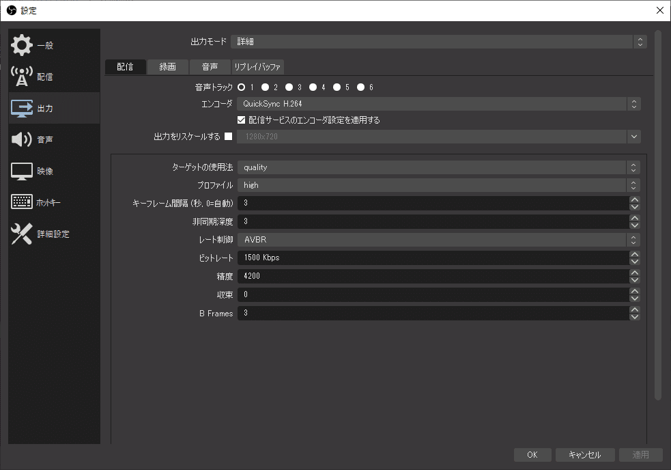Decrease キーフレーム間隔 with down arrow
Viewport: 671px width, 470px height.
point(635,207)
